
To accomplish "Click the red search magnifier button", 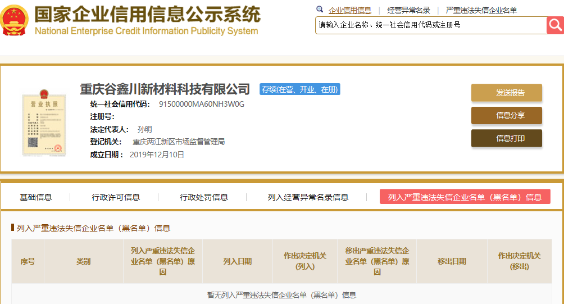I will 555,25.
